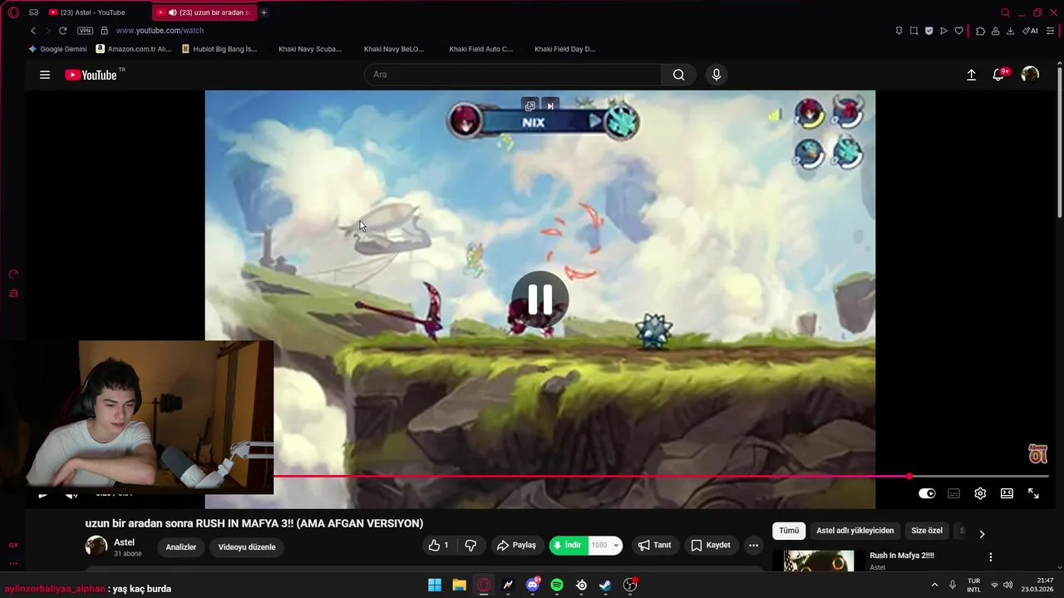Open video player settings gear
The width and height of the screenshot is (1064, 598).
[x=980, y=493]
